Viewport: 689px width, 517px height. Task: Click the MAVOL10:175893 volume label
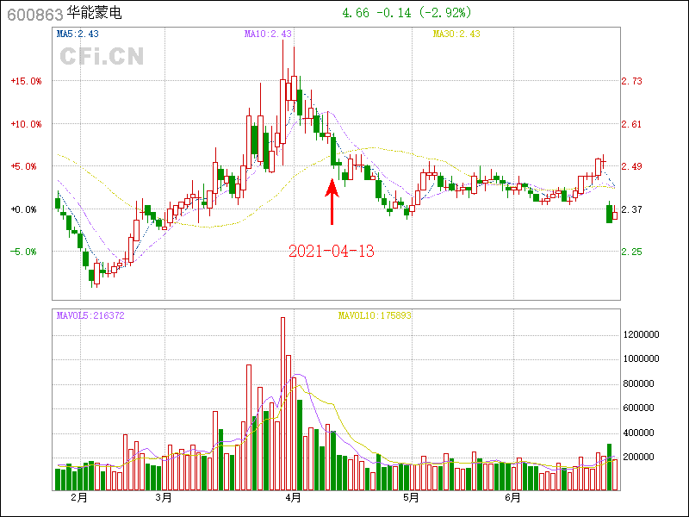click(374, 315)
